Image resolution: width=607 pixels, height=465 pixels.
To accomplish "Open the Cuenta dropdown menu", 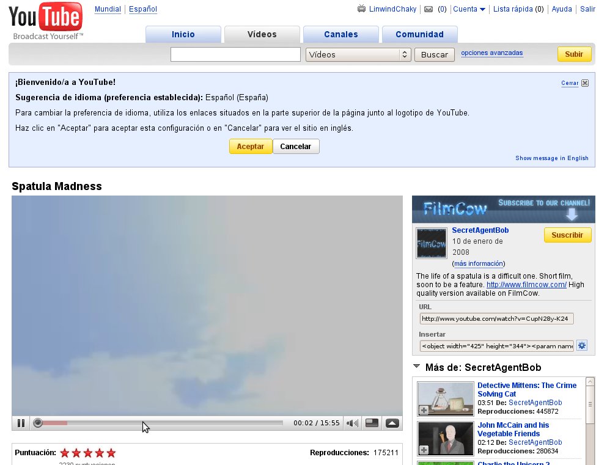I will coord(469,9).
